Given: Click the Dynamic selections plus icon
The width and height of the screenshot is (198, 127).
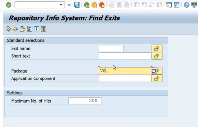Looking at the screenshot, I should pos(29,29).
